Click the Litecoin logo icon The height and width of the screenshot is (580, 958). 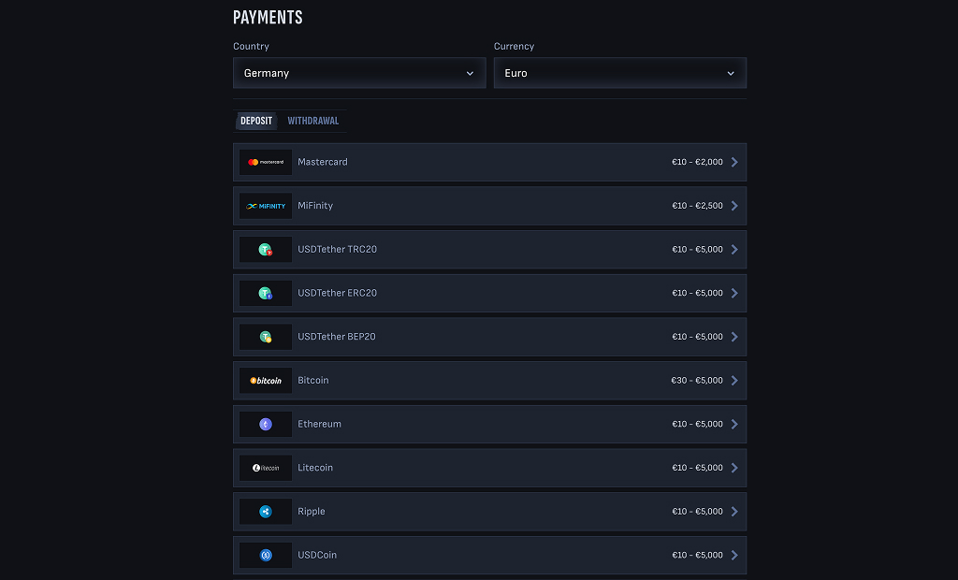point(265,467)
